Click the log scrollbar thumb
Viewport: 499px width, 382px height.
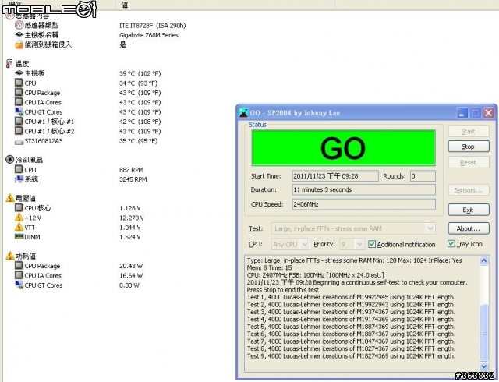tap(484, 333)
